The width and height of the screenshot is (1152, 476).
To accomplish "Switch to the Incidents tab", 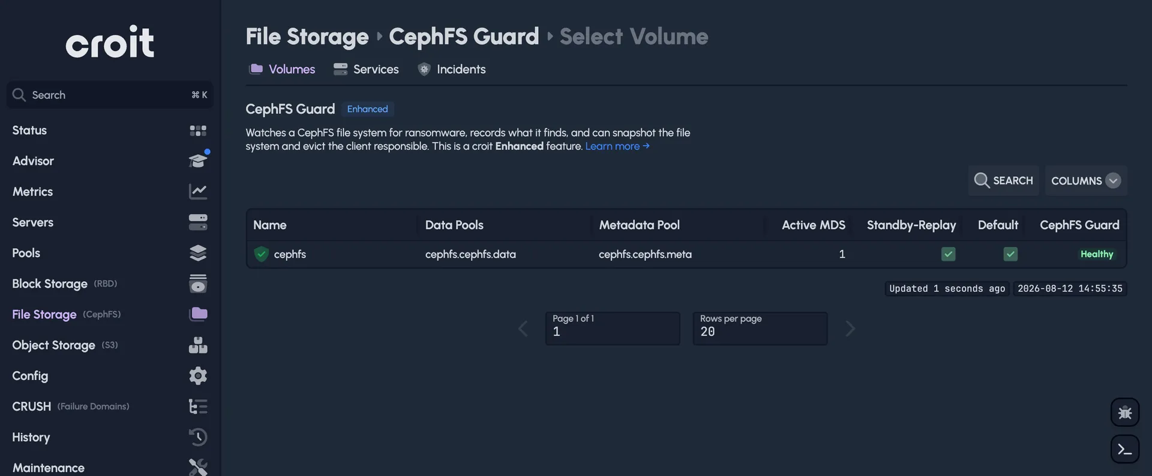I will pos(451,69).
